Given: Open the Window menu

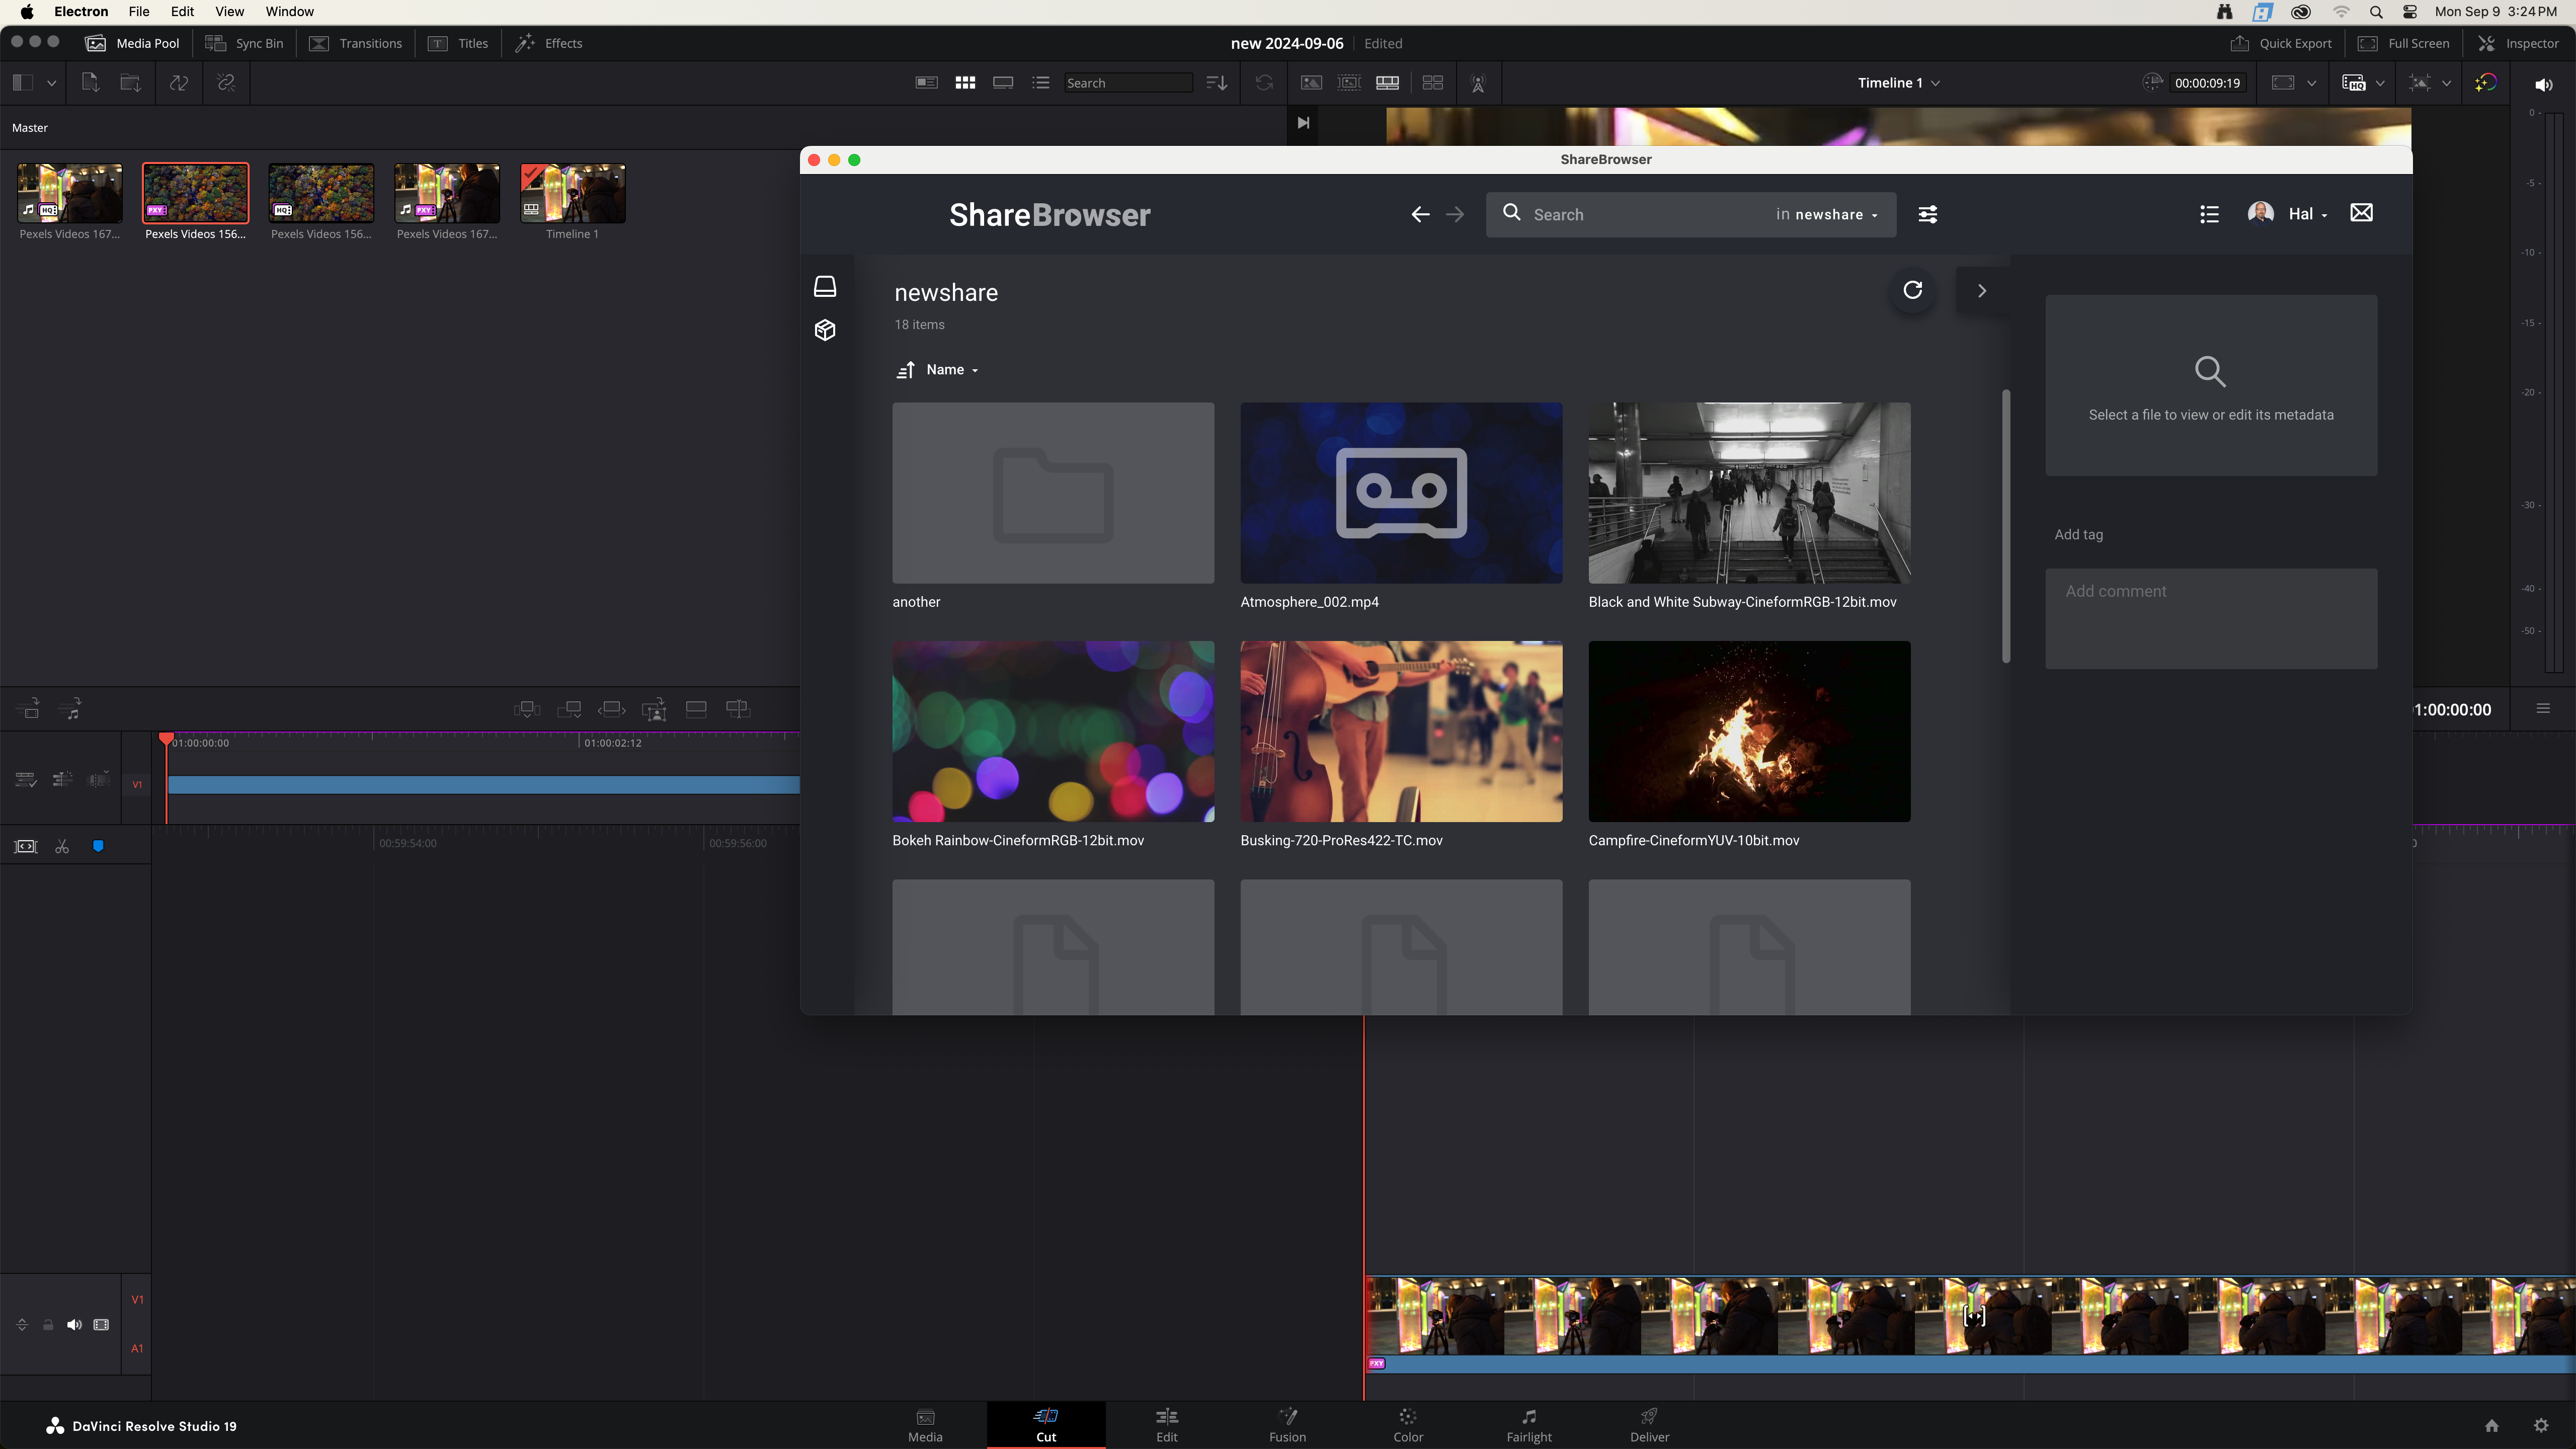Looking at the screenshot, I should click(290, 12).
